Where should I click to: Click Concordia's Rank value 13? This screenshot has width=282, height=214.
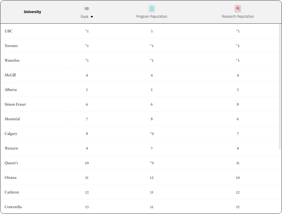coord(87,207)
